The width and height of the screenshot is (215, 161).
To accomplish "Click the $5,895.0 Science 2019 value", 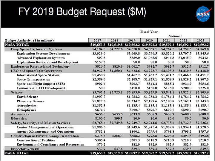I will pyautogui.click(x=133, y=92).
